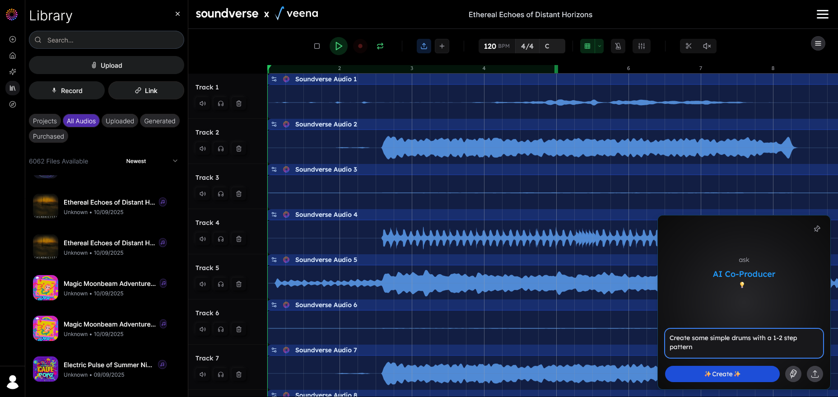
Task: Click the Soundverse logo in the sidebar
Action: pos(12,14)
